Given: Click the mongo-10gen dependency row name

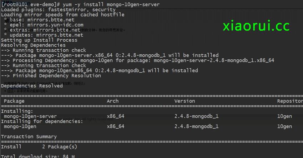Looking at the screenshot, I should click(20, 126).
